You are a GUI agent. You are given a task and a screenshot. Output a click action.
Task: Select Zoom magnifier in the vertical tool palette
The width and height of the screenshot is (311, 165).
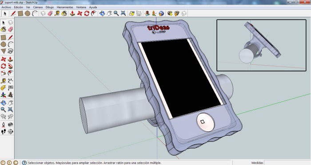[4, 110]
